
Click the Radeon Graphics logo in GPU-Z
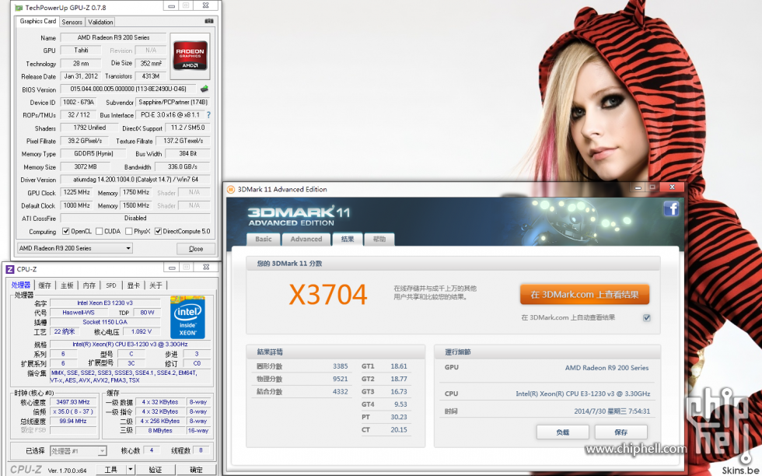coord(190,57)
